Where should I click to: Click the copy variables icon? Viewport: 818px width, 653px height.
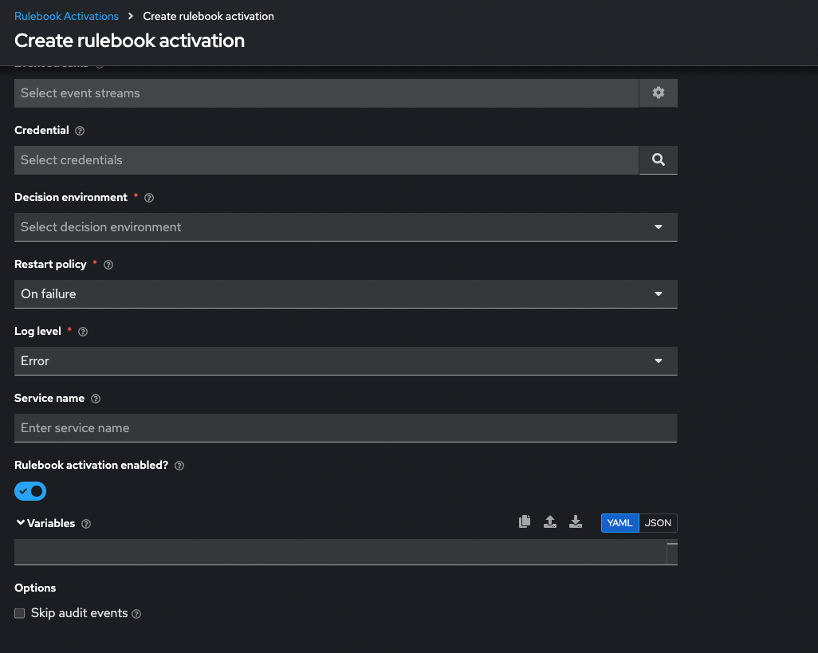524,522
